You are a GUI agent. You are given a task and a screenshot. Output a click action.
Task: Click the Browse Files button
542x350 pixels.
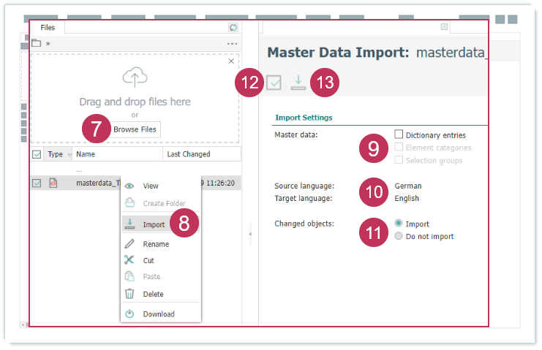(x=135, y=129)
